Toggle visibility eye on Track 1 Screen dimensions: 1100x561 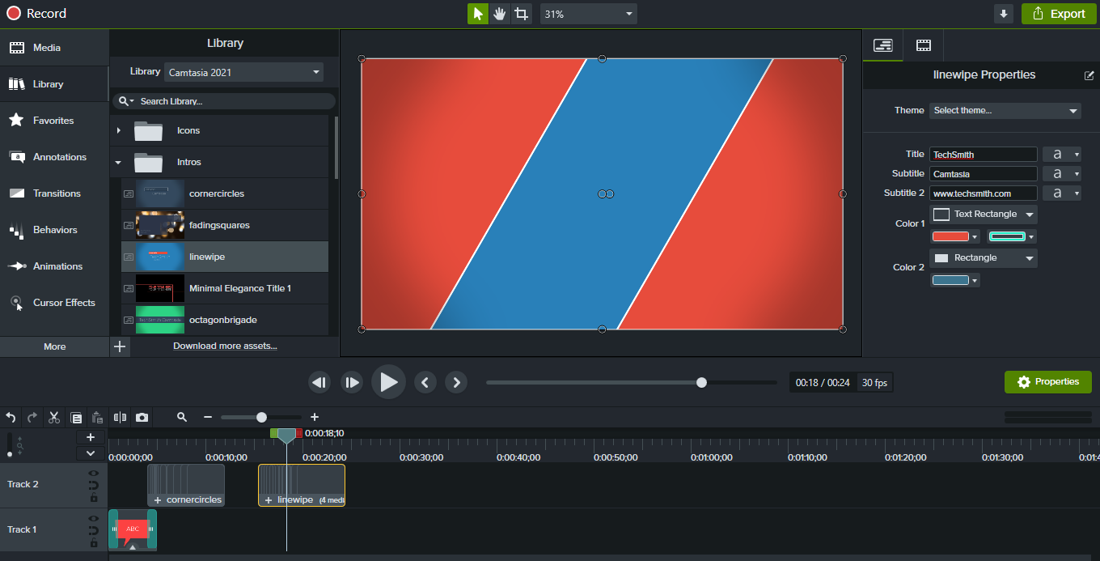coord(94,518)
